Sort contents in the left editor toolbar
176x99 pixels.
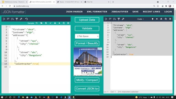tap(12, 19)
